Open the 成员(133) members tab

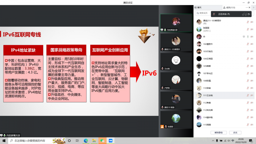(229, 7)
